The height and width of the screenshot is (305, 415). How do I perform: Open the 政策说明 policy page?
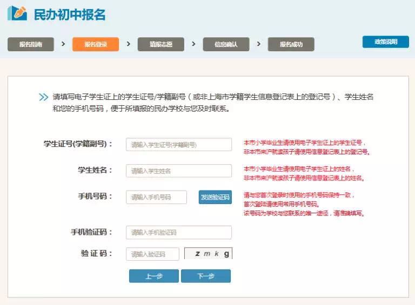385,42
